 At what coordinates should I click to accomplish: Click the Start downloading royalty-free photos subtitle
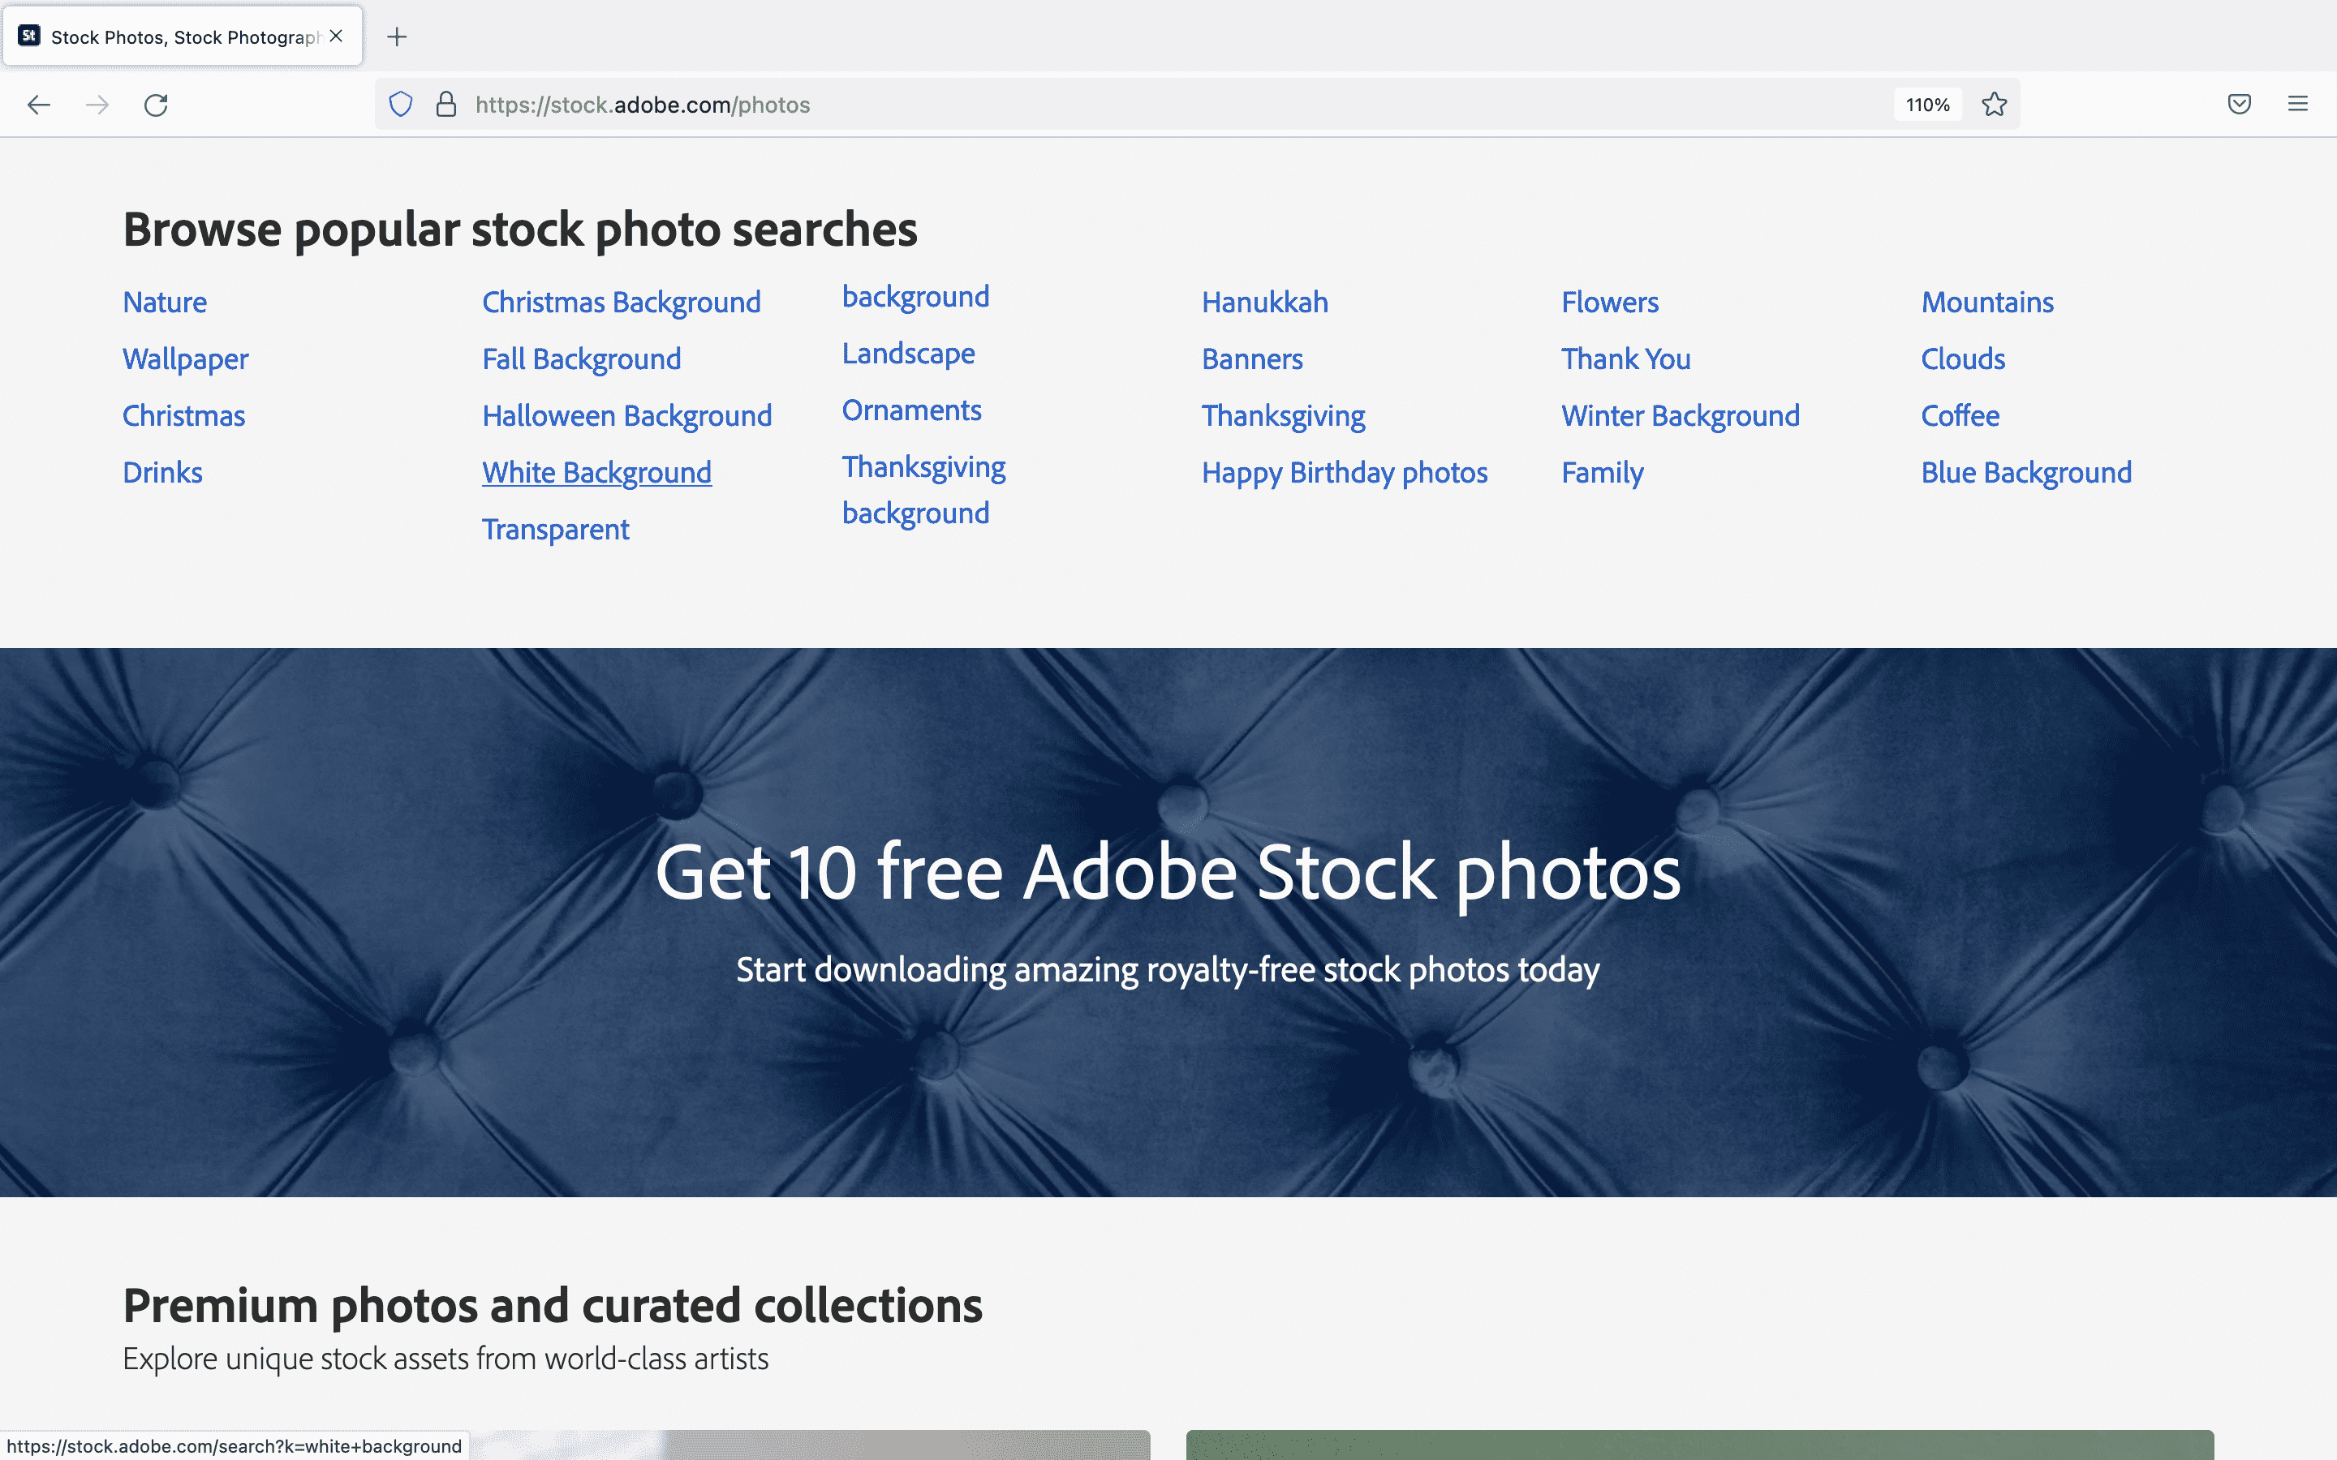click(1168, 969)
